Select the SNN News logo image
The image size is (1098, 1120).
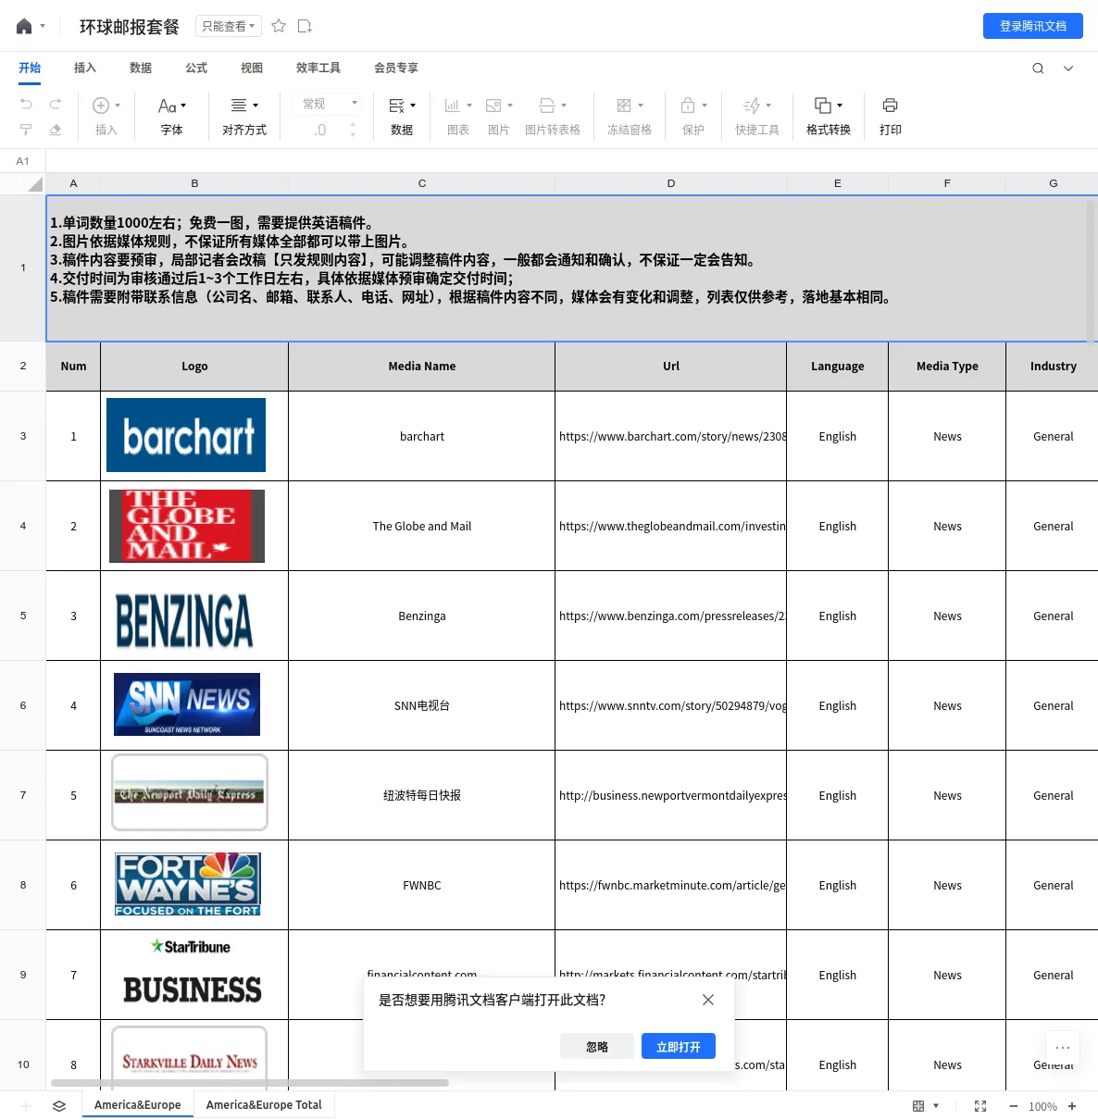click(x=187, y=704)
